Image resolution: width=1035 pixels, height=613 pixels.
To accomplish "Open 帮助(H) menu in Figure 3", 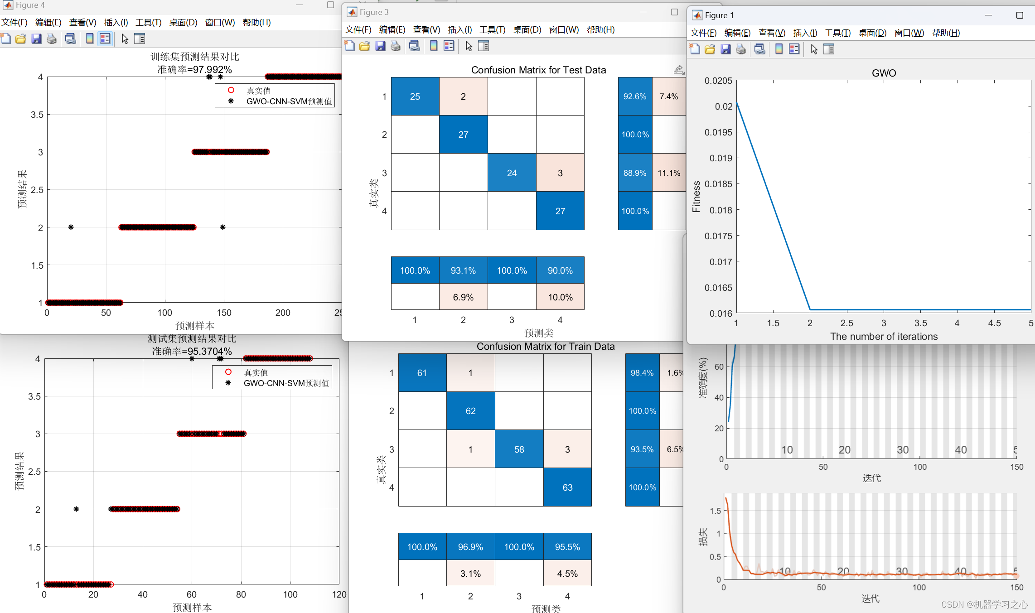I will (601, 30).
